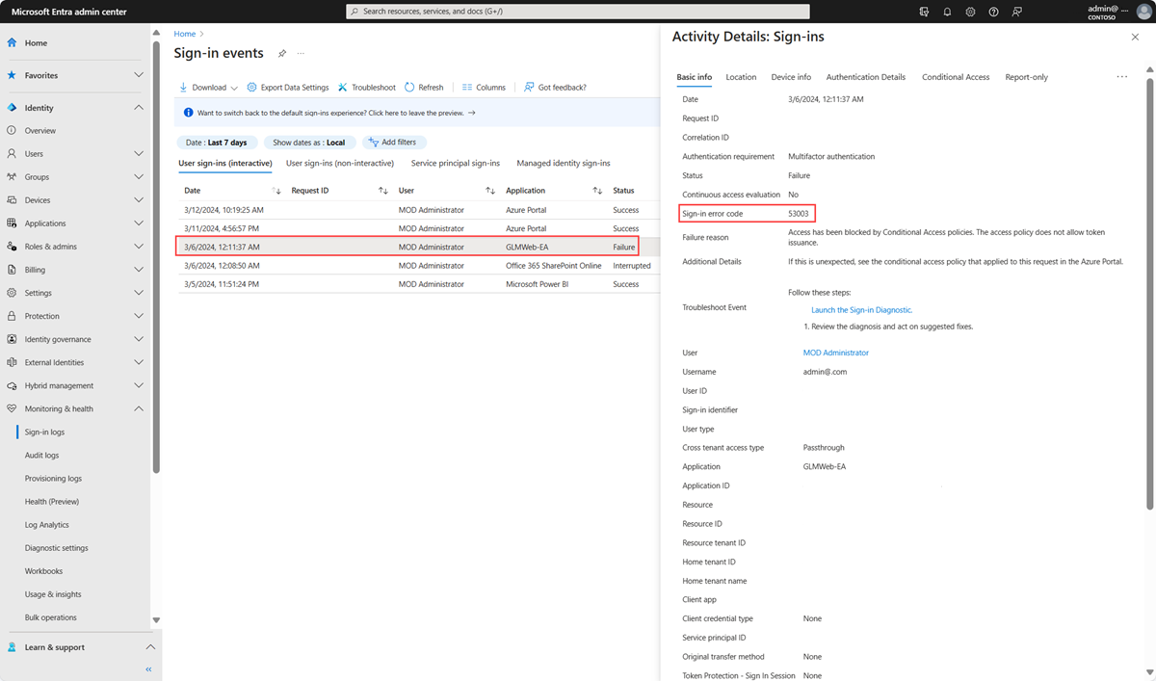Pin the Sign-in events page

[282, 54]
